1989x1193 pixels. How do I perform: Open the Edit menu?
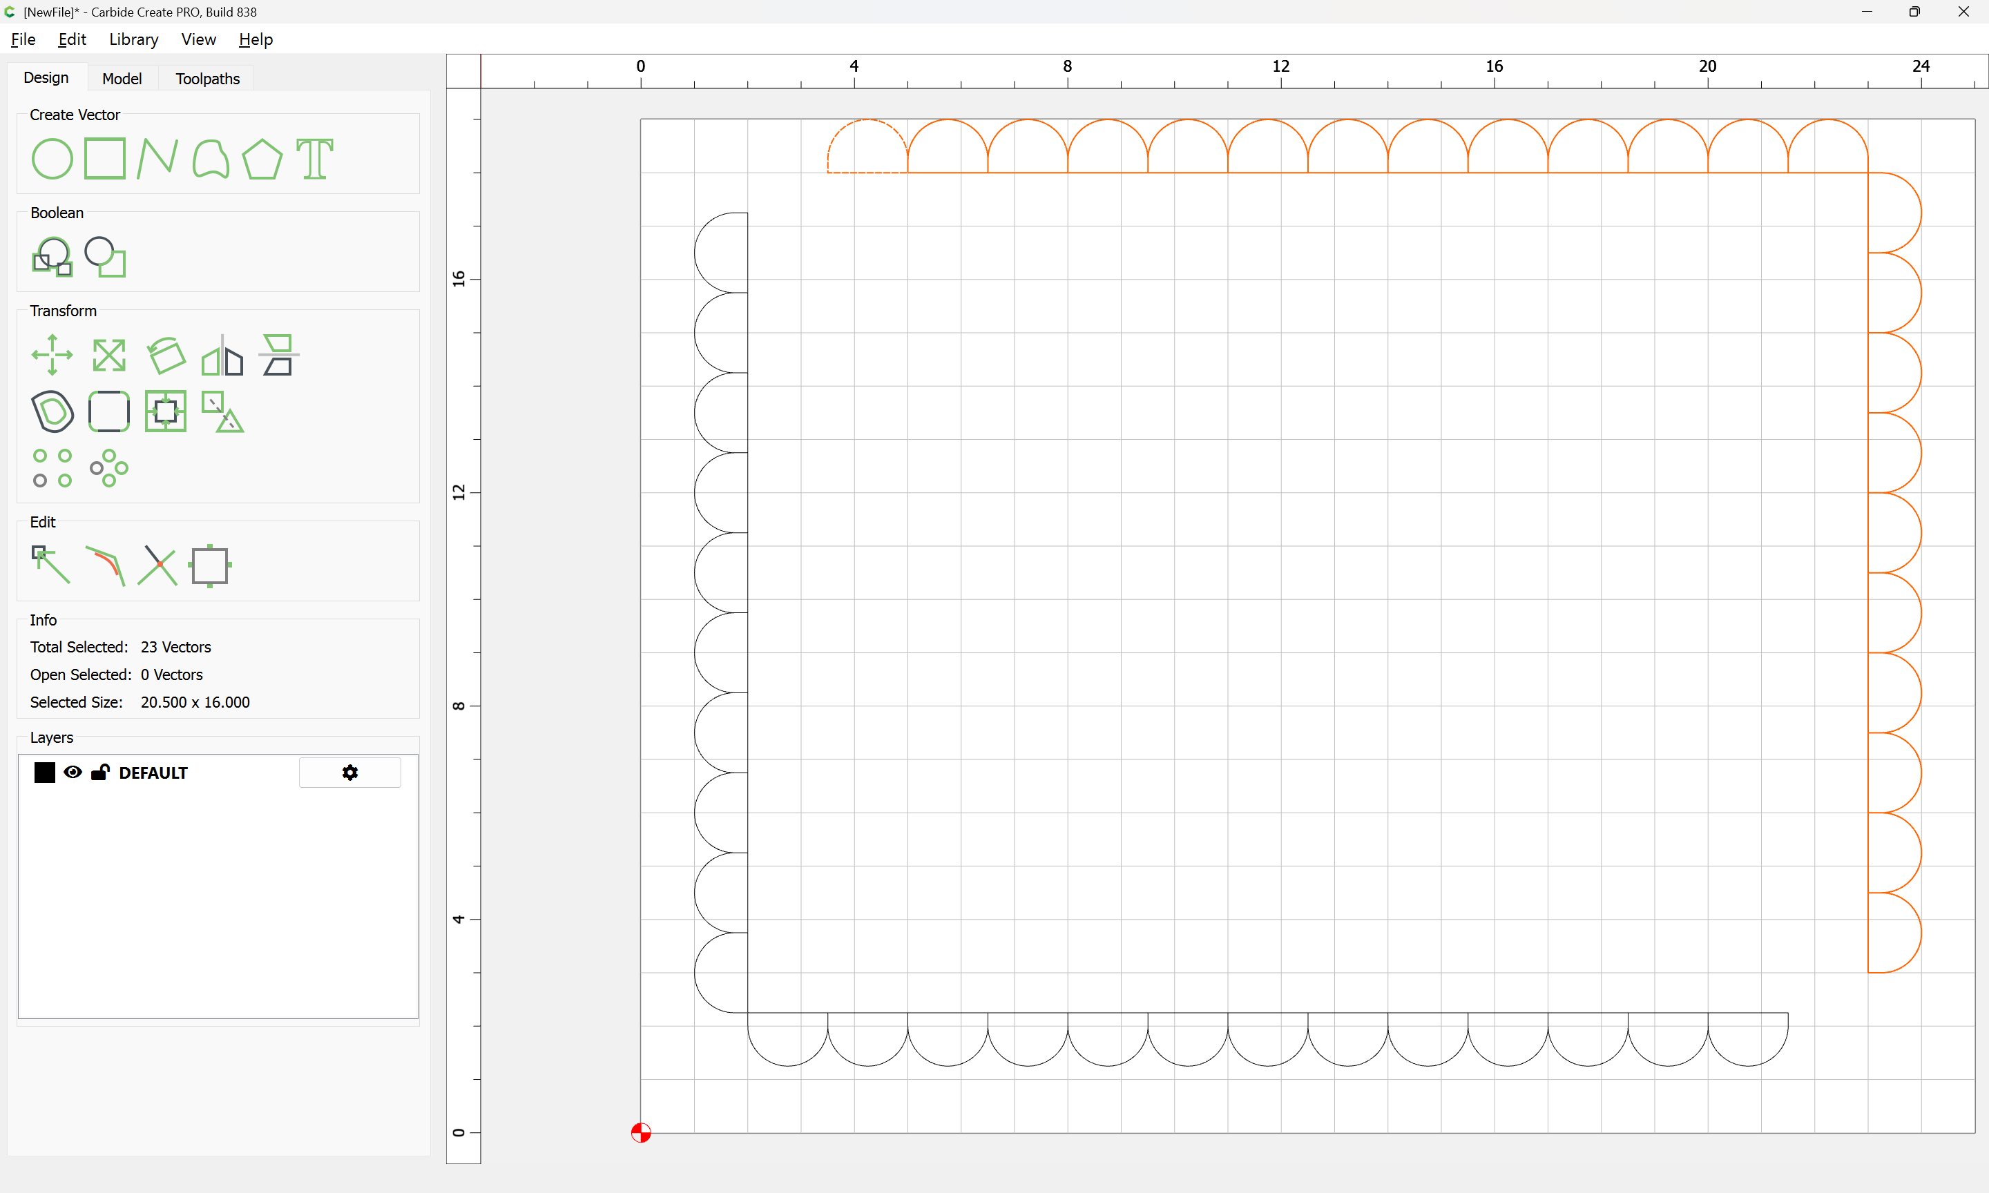click(x=72, y=39)
